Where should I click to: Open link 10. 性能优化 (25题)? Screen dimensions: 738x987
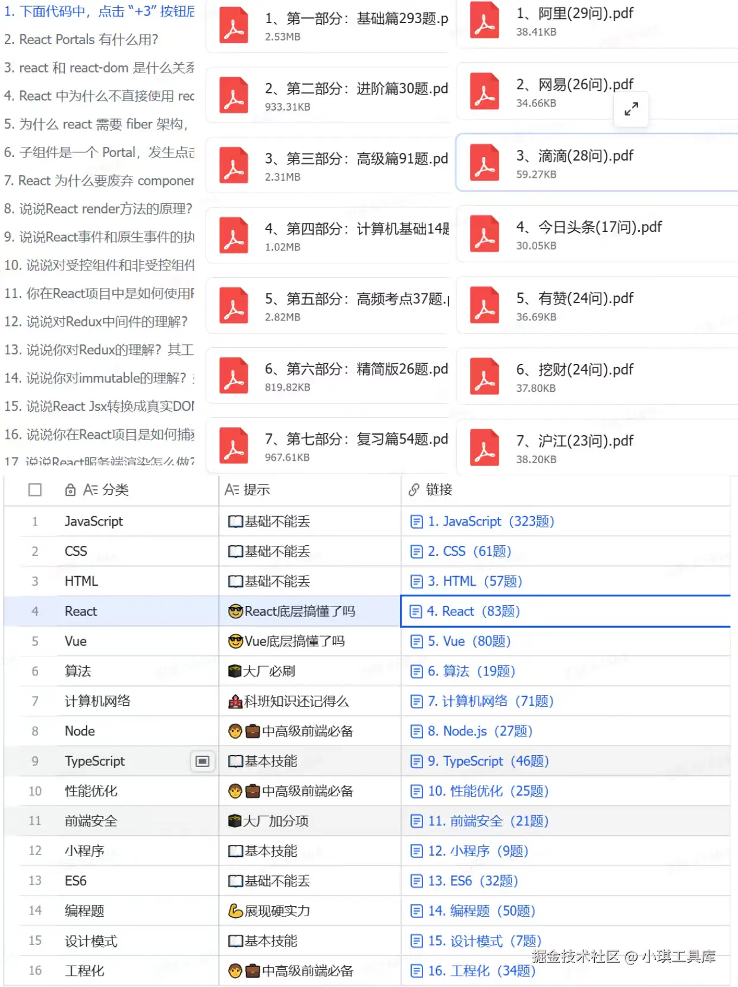(488, 791)
